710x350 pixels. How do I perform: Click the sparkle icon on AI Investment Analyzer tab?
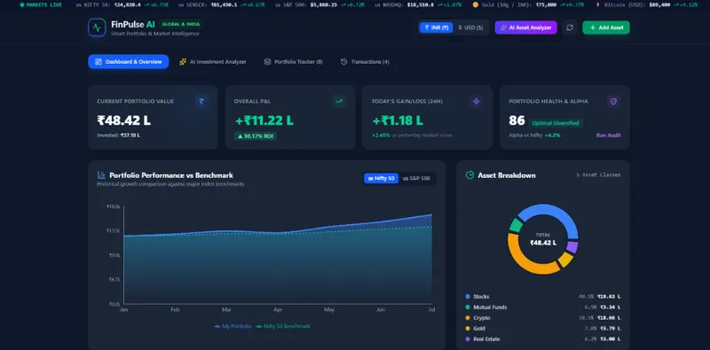coord(183,62)
